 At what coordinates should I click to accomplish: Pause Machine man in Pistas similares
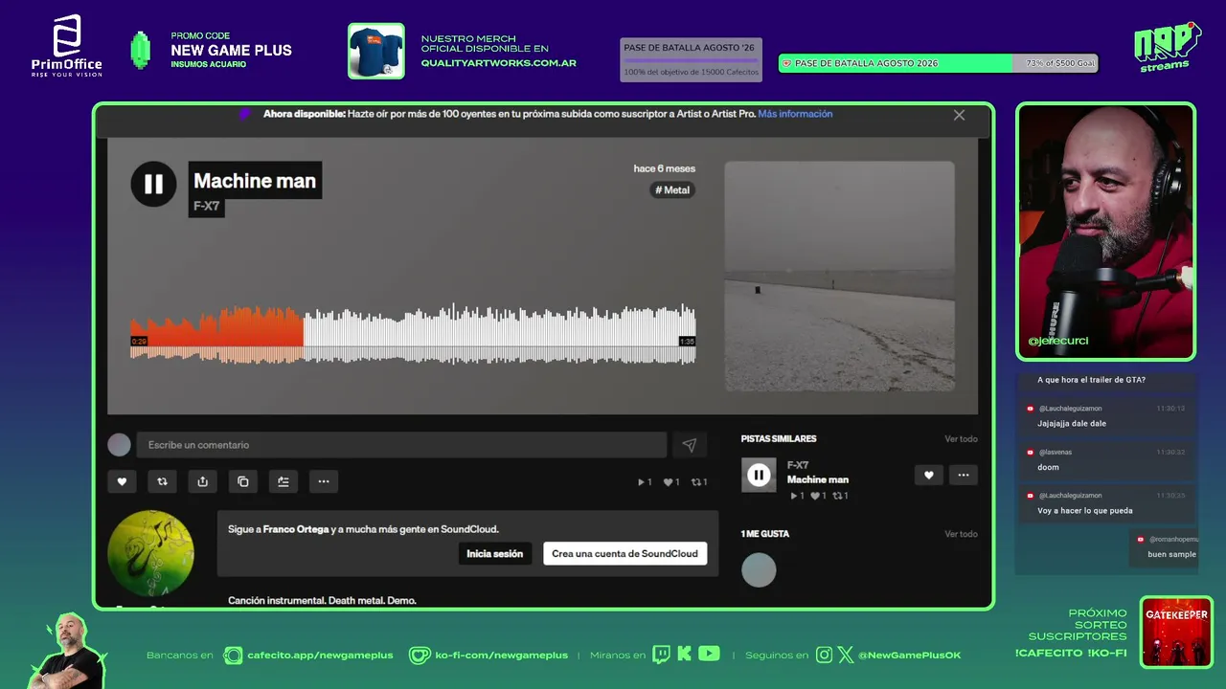tap(759, 475)
